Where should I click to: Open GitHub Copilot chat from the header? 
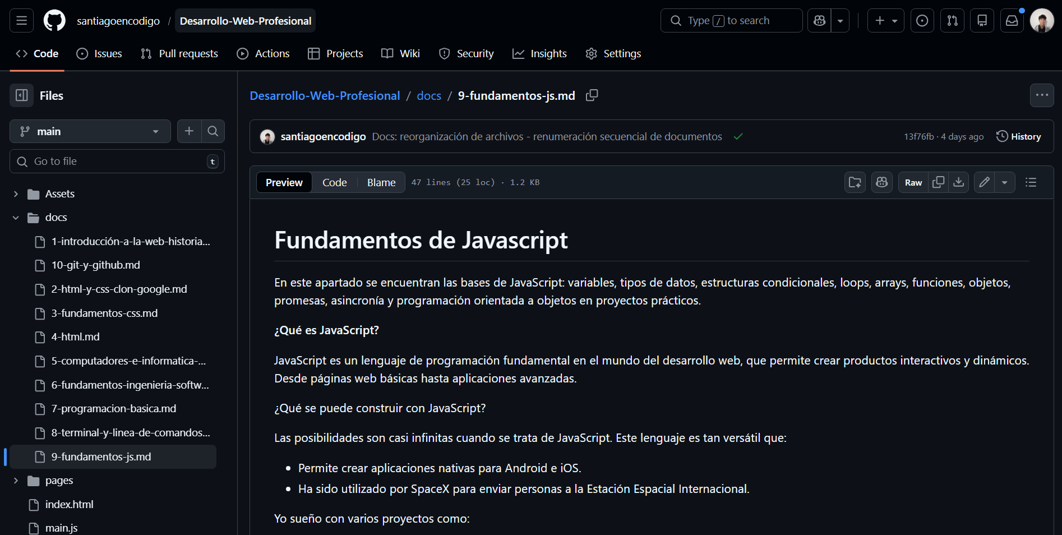point(819,20)
